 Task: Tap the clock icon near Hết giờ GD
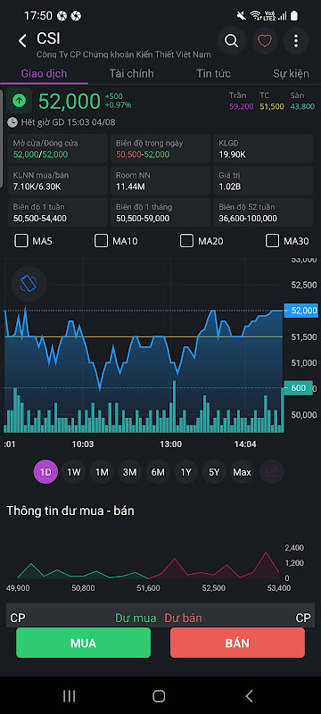click(12, 122)
